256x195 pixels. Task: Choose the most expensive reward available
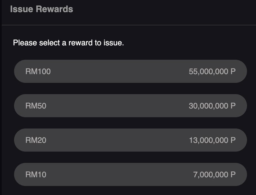(x=131, y=71)
